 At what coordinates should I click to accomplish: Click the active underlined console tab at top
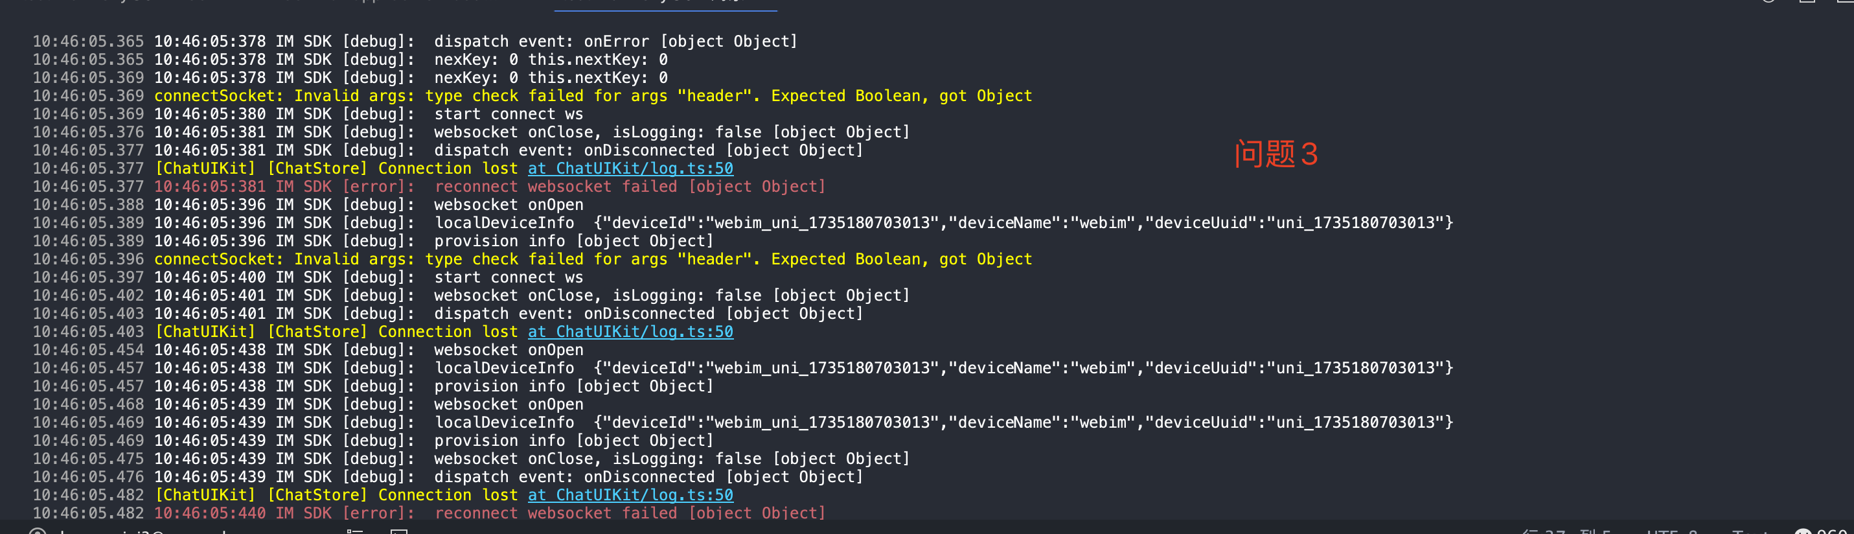click(665, 4)
